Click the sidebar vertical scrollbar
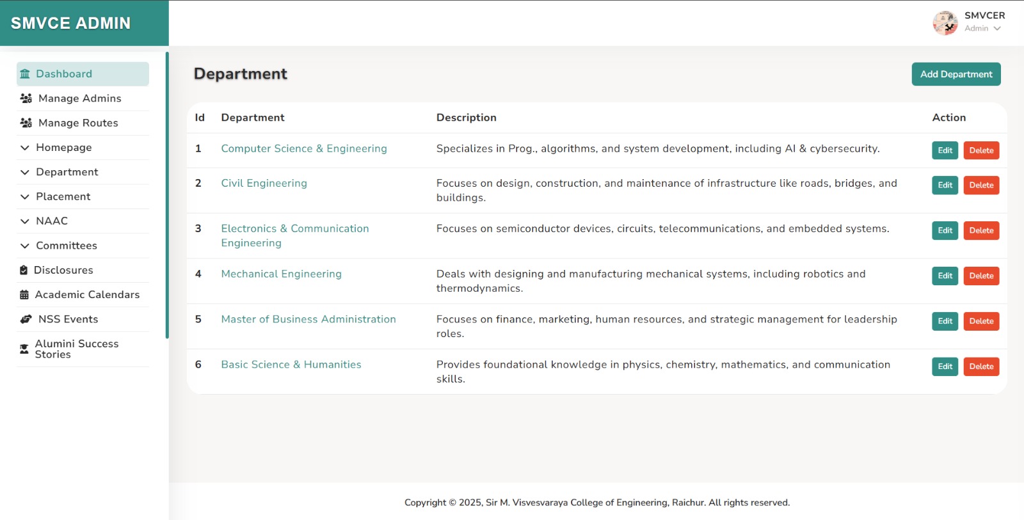 click(x=167, y=195)
